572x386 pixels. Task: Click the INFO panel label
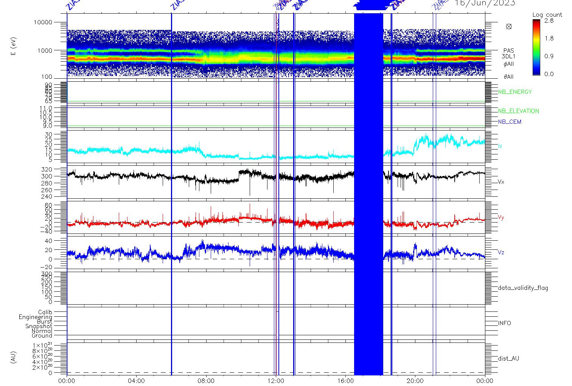(x=504, y=323)
